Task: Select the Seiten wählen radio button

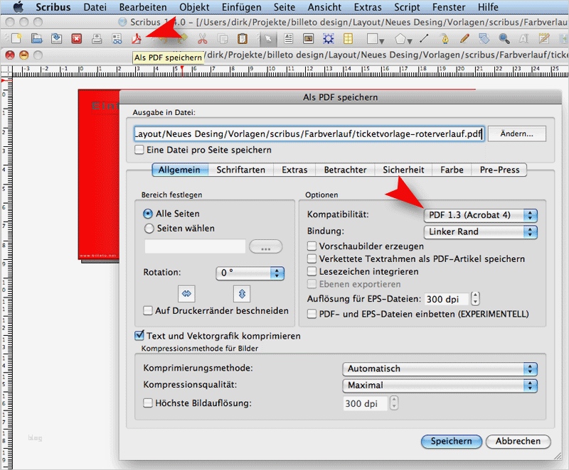Action: click(x=149, y=229)
